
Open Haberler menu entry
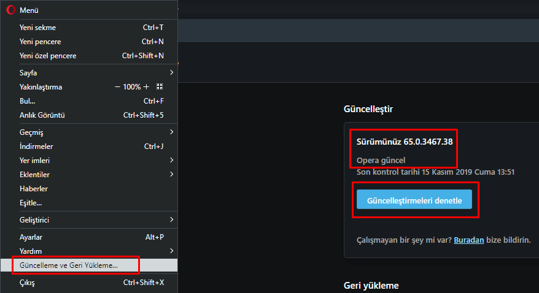(x=89, y=188)
